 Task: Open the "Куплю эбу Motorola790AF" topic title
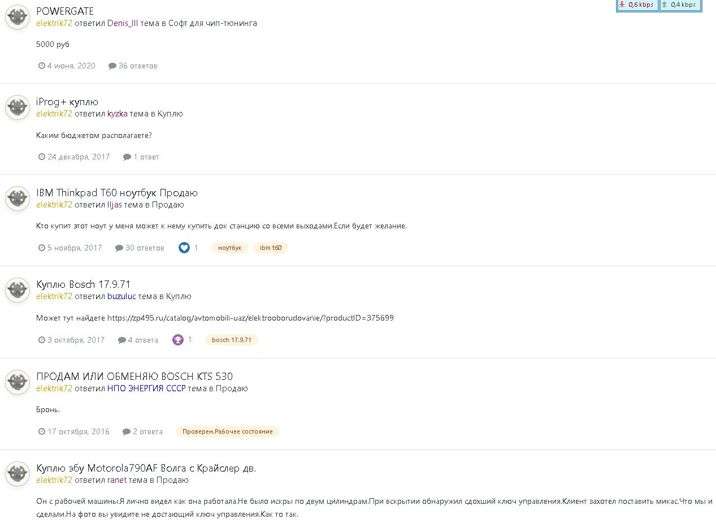pyautogui.click(x=146, y=468)
